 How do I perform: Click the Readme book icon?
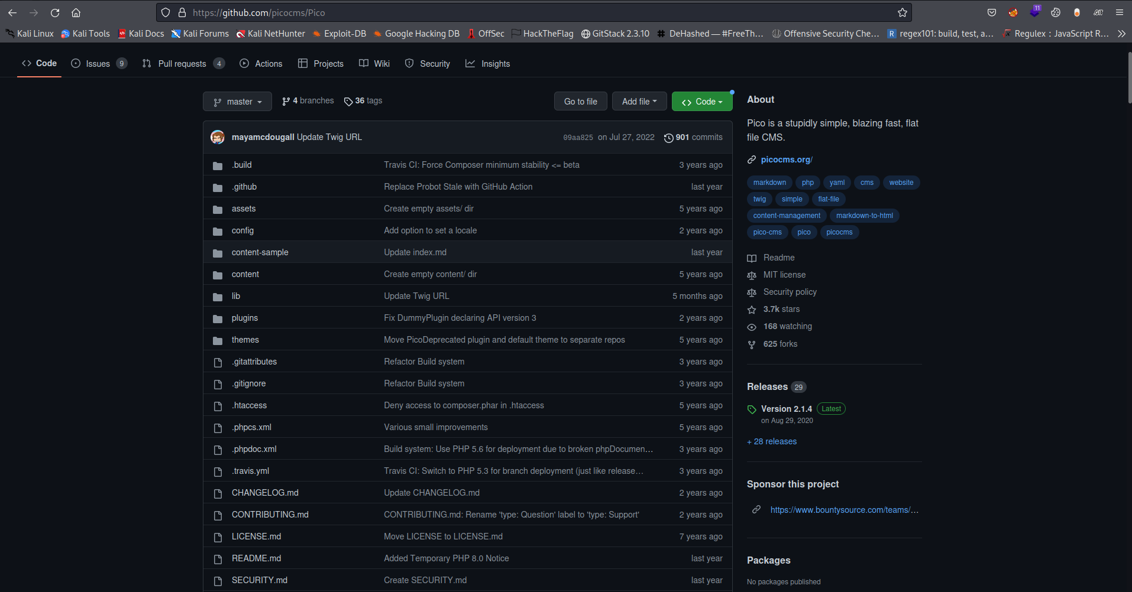[x=752, y=258]
